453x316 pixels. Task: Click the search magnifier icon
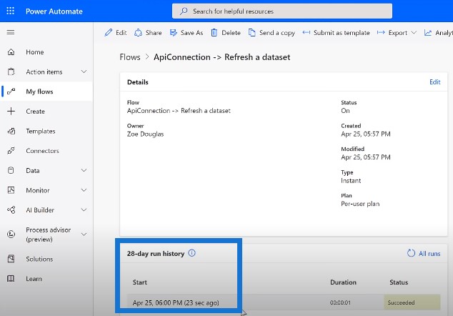point(184,11)
